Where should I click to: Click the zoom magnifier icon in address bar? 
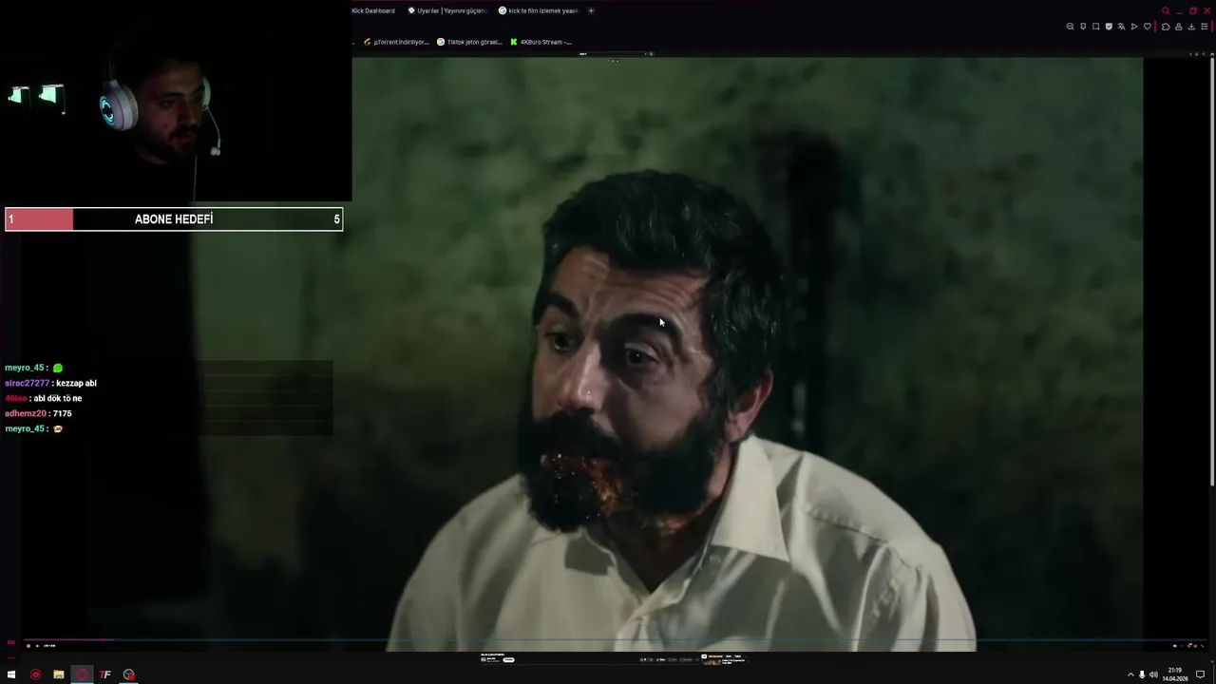point(1070,27)
